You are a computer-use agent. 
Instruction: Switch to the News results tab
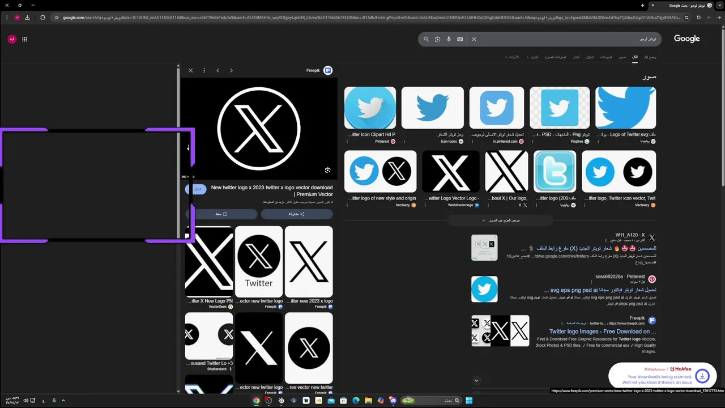pyautogui.click(x=576, y=57)
